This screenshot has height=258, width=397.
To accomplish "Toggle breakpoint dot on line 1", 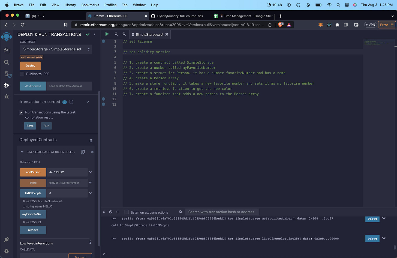I will [x=103, y=41].
